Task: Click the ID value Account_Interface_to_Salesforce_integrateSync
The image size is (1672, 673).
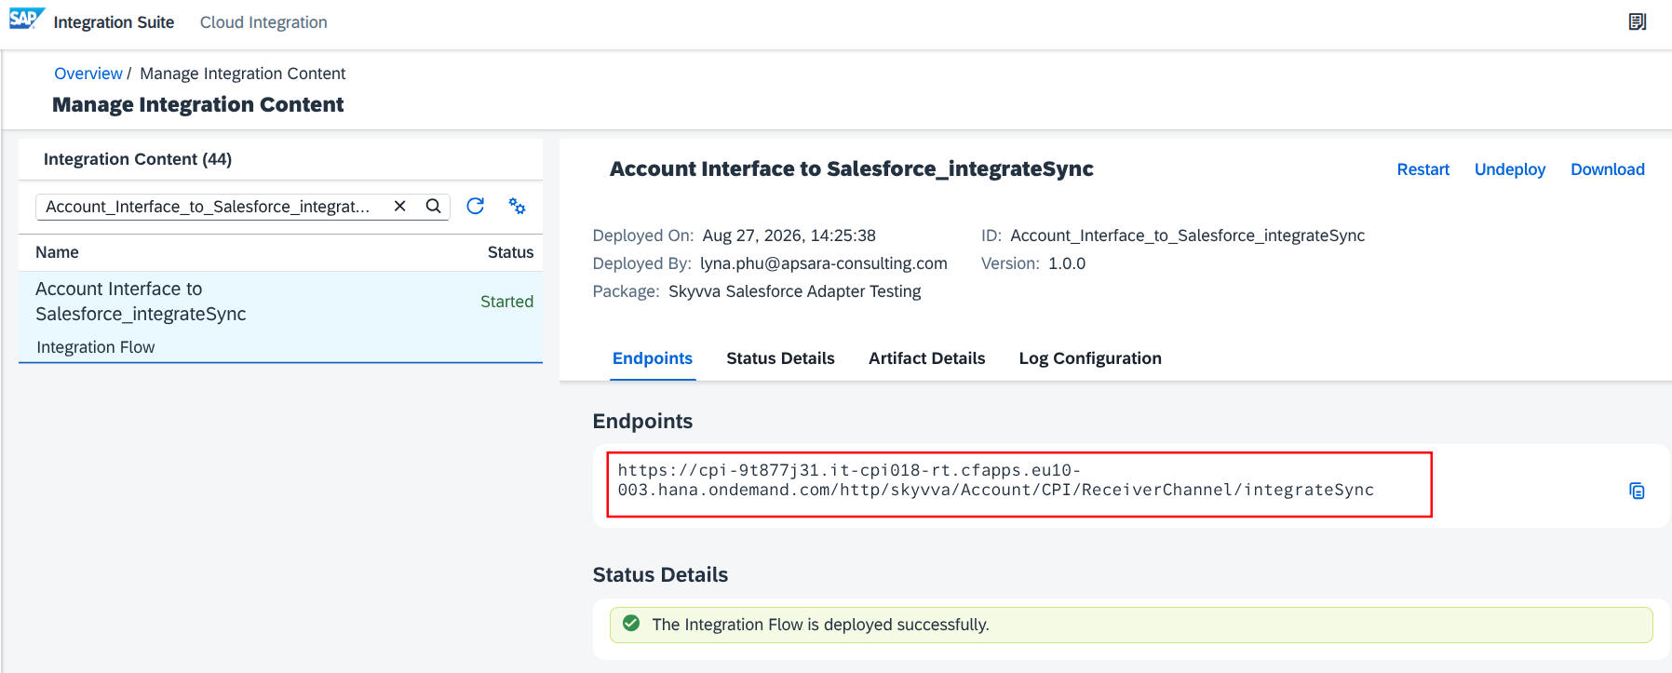Action: click(1188, 236)
